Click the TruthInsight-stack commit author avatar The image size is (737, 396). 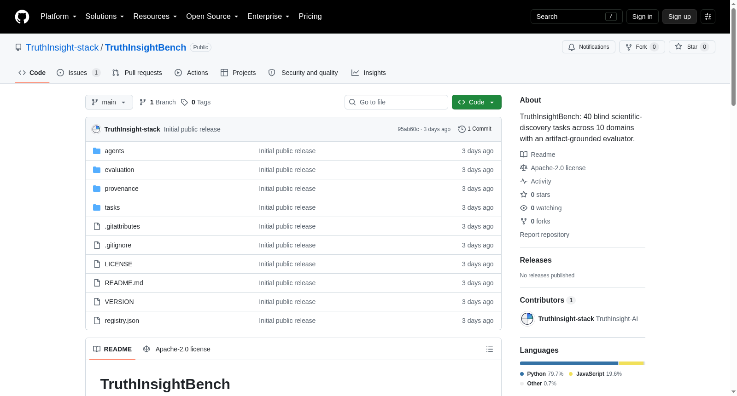click(x=96, y=129)
